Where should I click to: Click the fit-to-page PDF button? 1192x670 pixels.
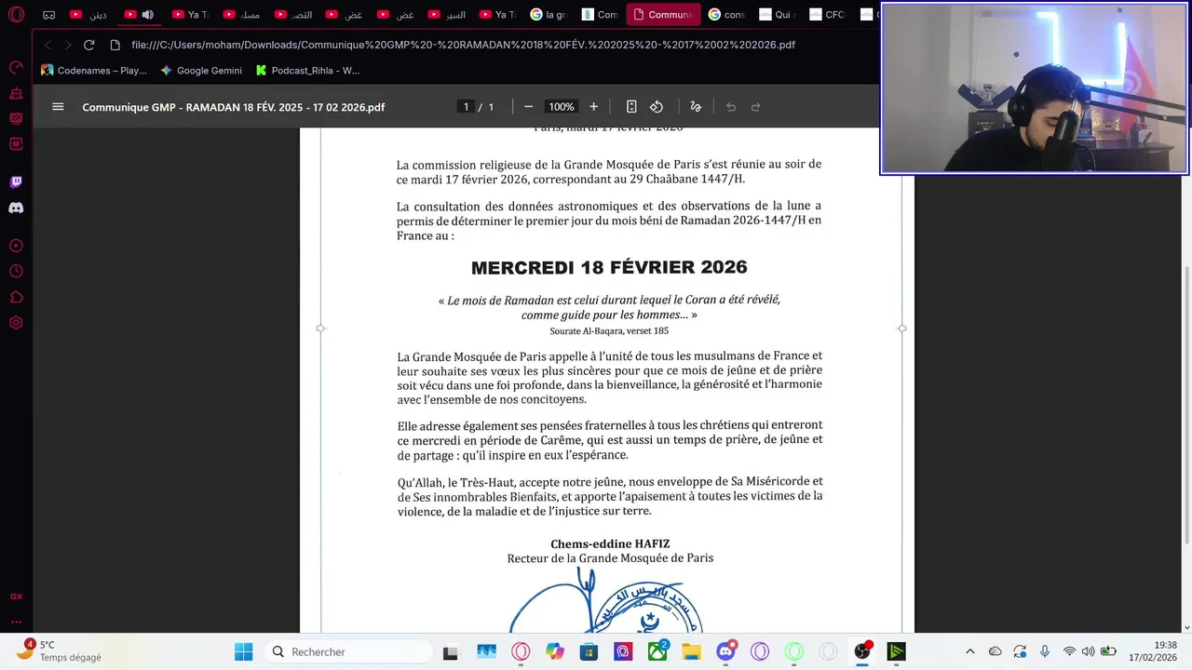pos(631,107)
